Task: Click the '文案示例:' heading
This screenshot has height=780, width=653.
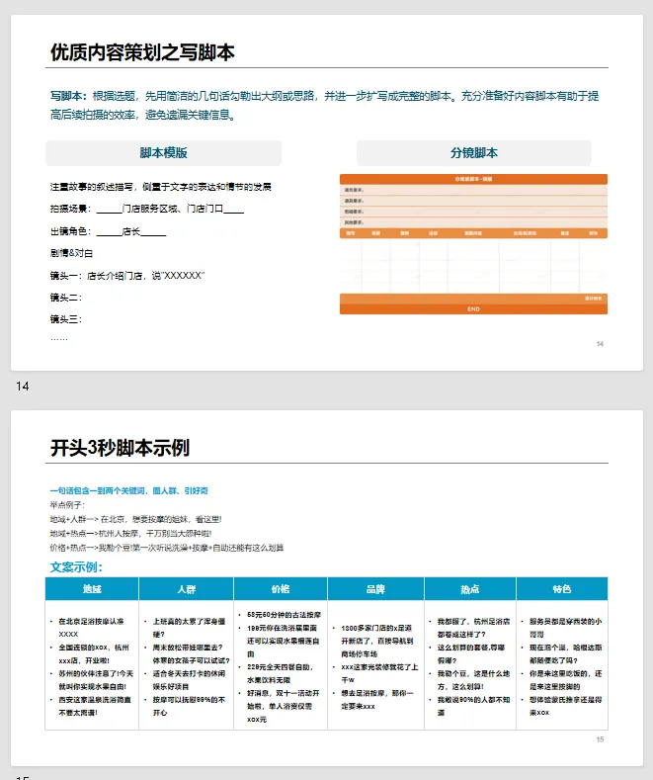Action: [x=76, y=567]
